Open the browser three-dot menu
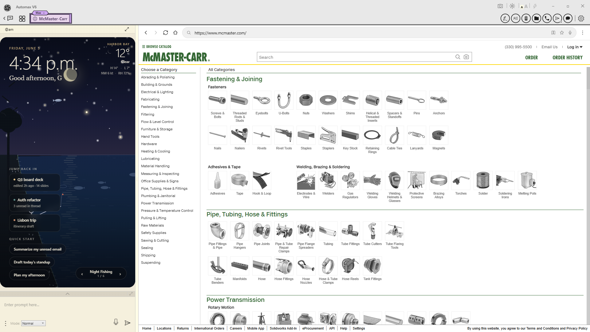590x332 pixels. tap(583, 33)
